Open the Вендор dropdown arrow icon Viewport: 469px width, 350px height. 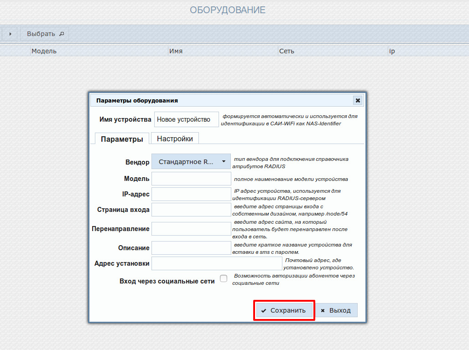(224, 161)
